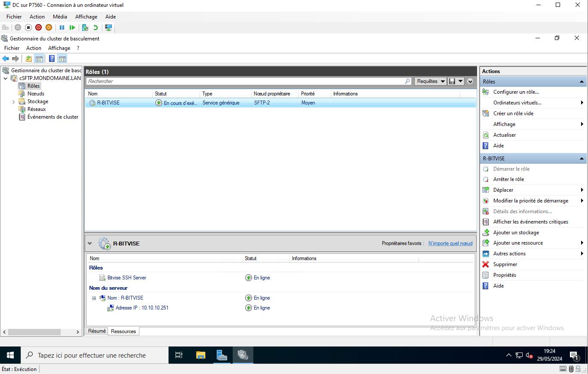Open the Windows Start menu
588x374 pixels.
click(x=10, y=355)
